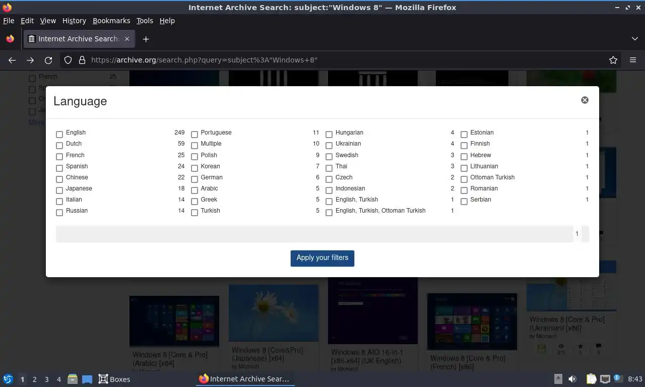Switch to workspace 4
Viewport: 645px width, 387px height.
tap(58, 379)
